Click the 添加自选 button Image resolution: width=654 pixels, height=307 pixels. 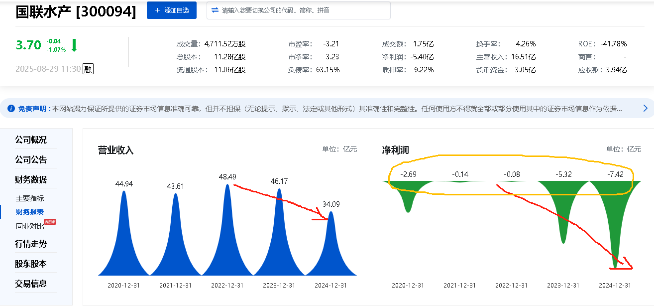click(172, 10)
